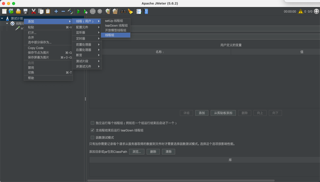Enable the 函数测试模式 checkbox

click(x=92, y=138)
